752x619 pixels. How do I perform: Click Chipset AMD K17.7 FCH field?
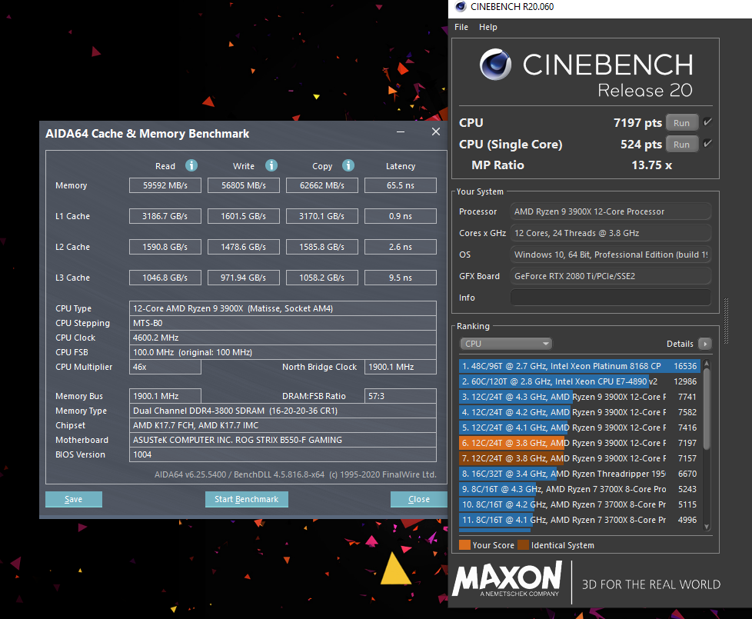[282, 425]
